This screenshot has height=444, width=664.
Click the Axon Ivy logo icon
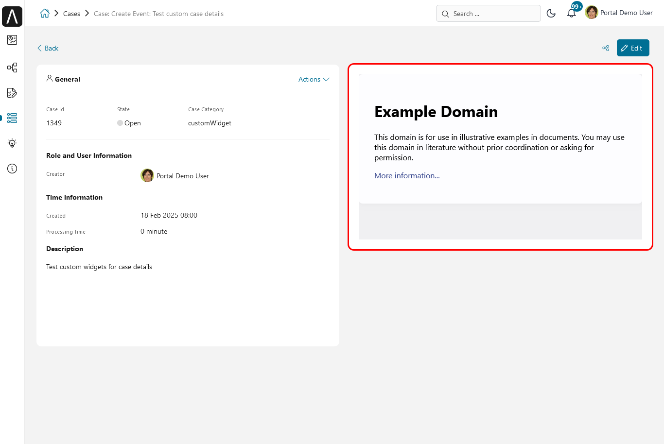pyautogui.click(x=12, y=17)
